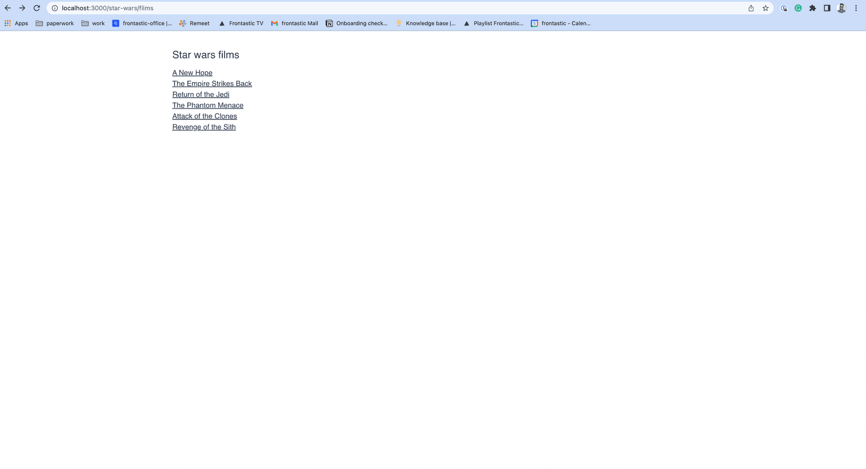Image resolution: width=866 pixels, height=469 pixels.
Task: Click the Revenge of the Sith link
Action: 204,127
